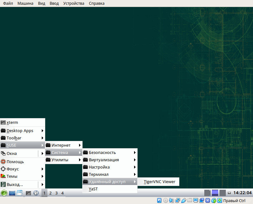
Task: Open YaST from the Система submenu
Action: (110, 189)
